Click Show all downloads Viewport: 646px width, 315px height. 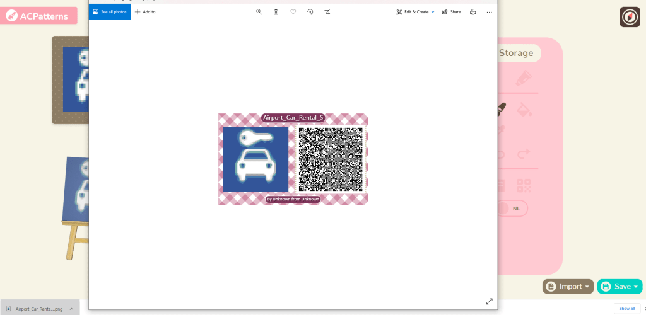tap(627, 308)
